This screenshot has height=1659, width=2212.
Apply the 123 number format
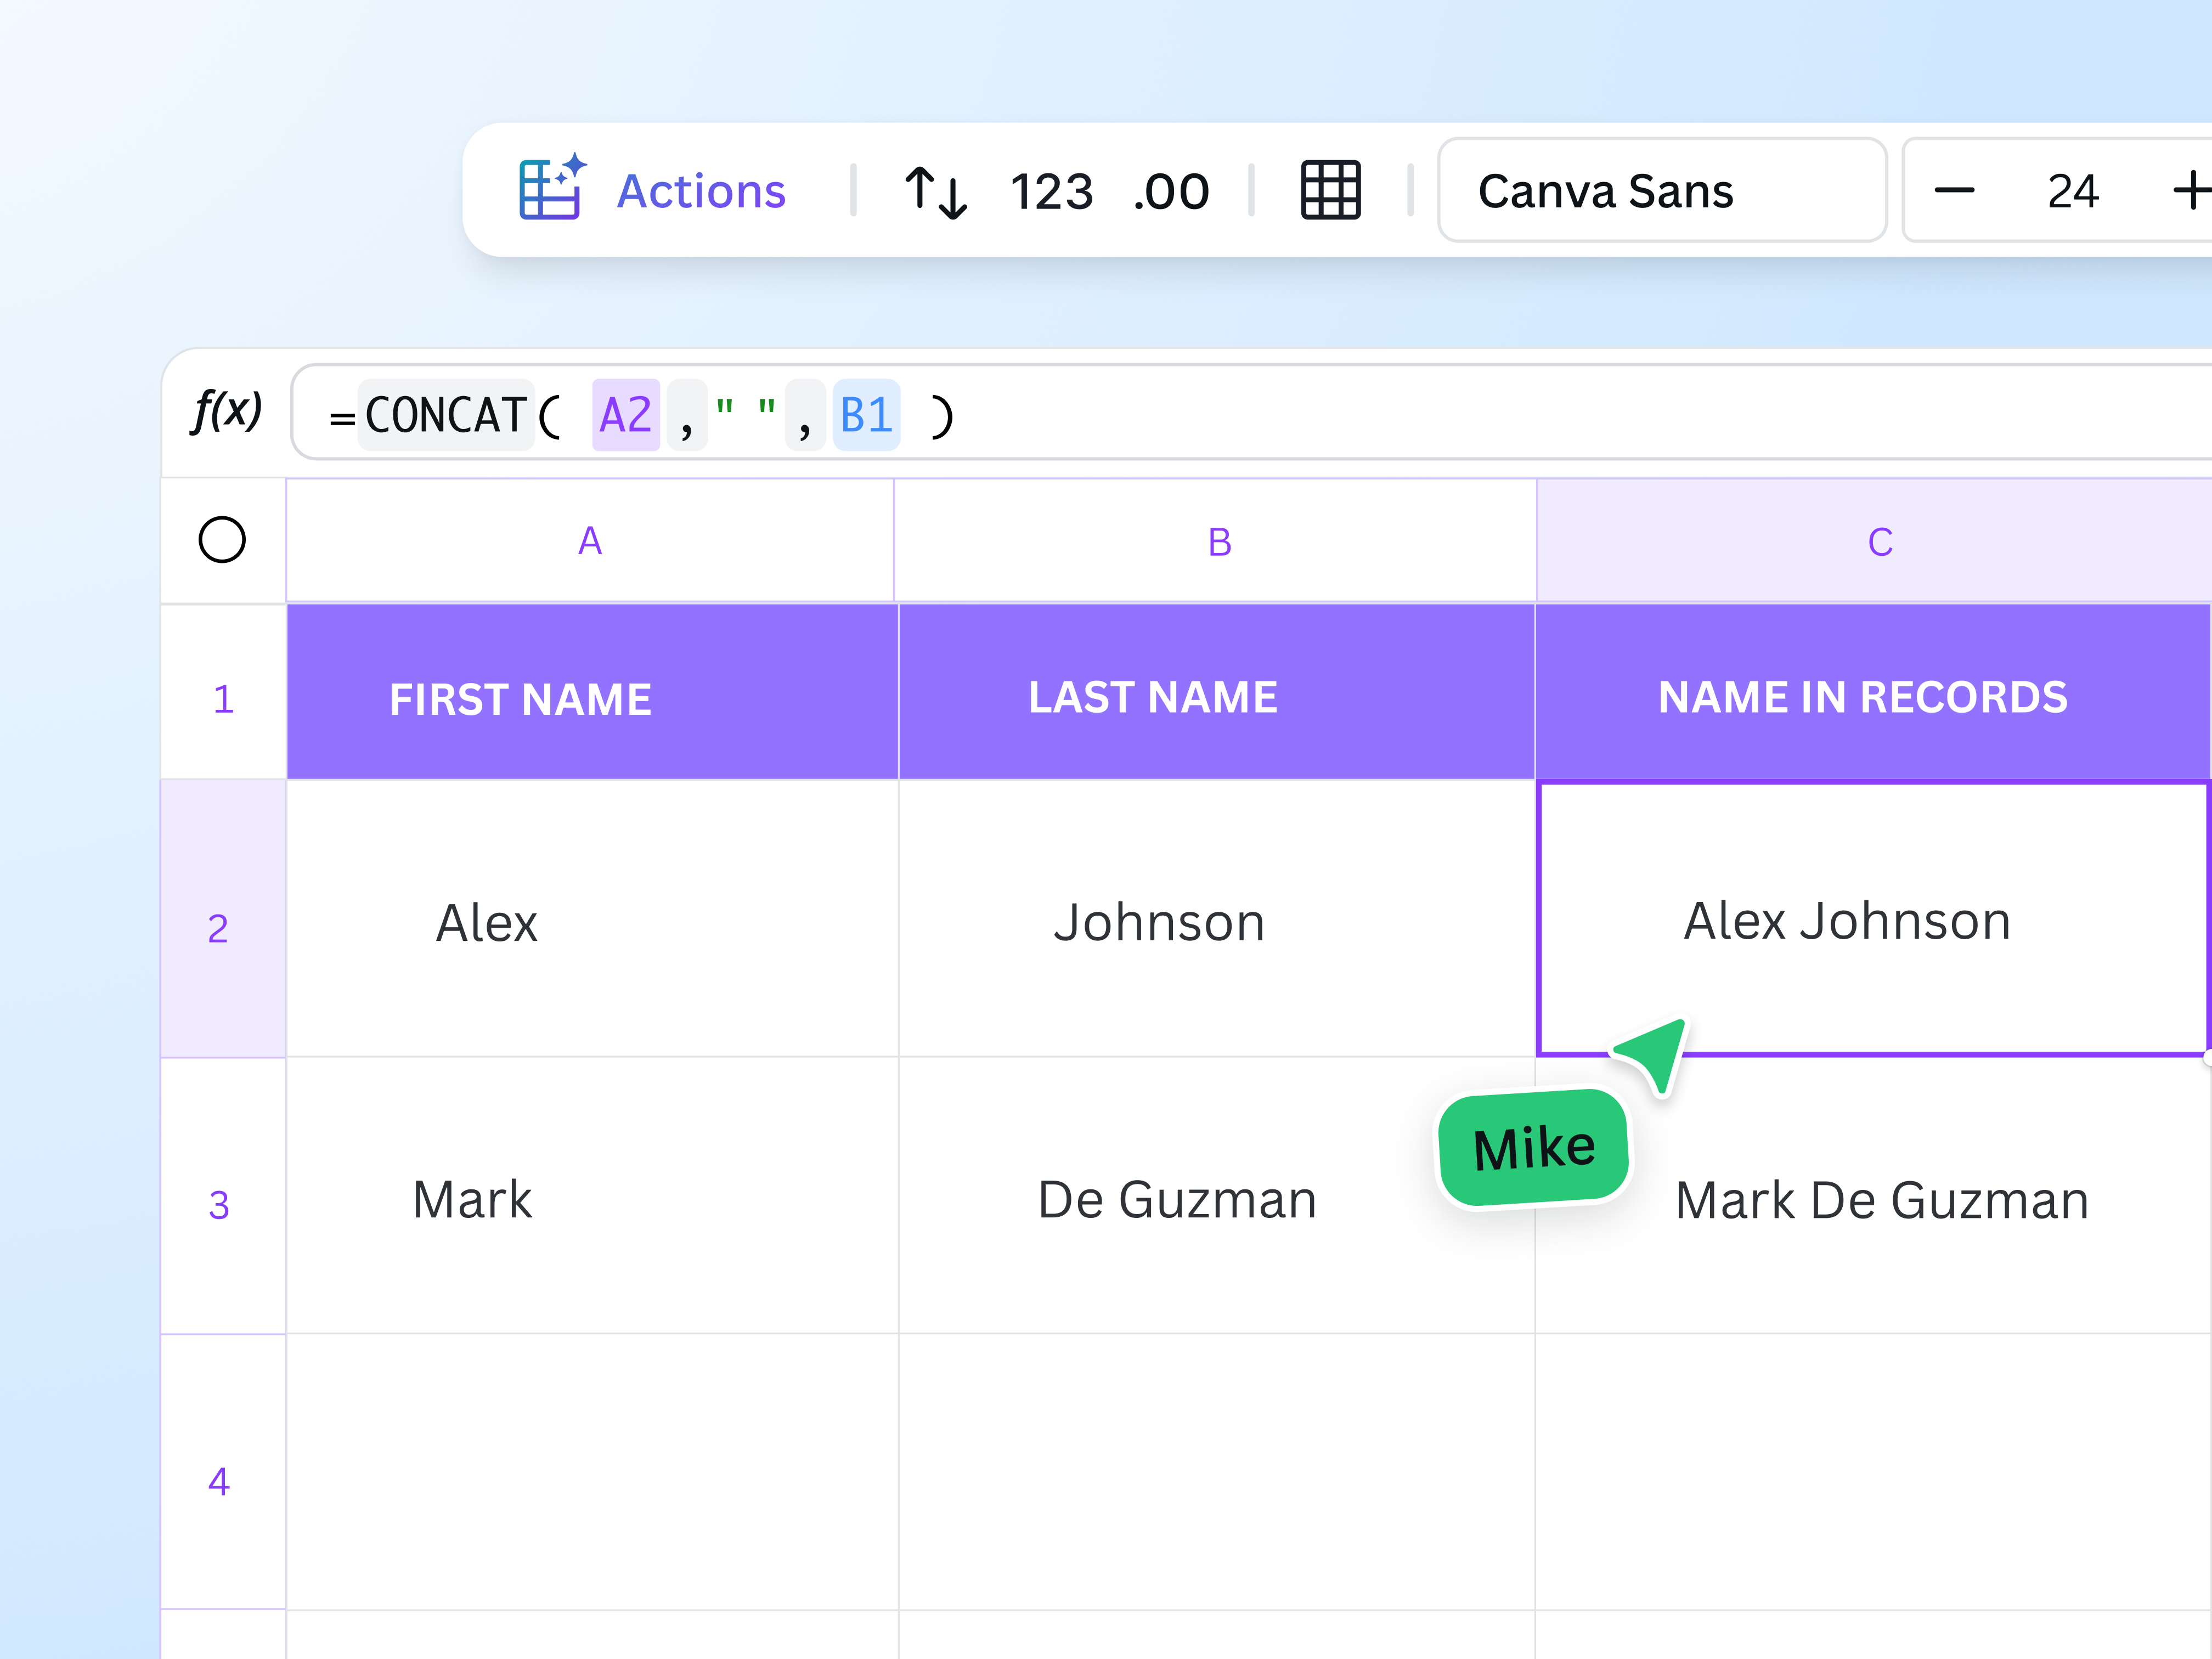pos(1051,191)
